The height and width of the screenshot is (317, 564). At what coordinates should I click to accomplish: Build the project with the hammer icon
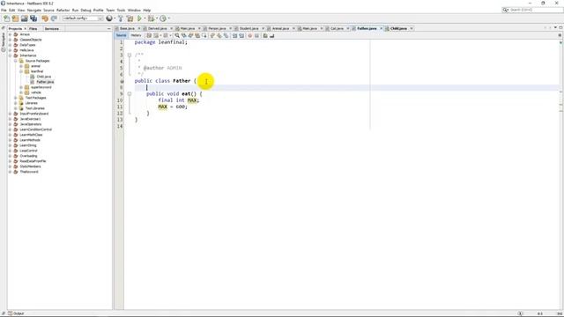coord(121,18)
